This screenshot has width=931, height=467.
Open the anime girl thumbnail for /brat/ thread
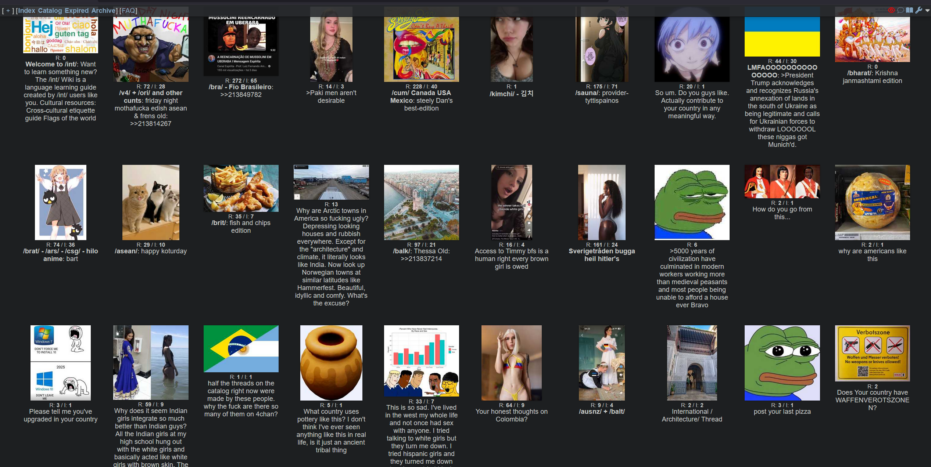tap(61, 202)
